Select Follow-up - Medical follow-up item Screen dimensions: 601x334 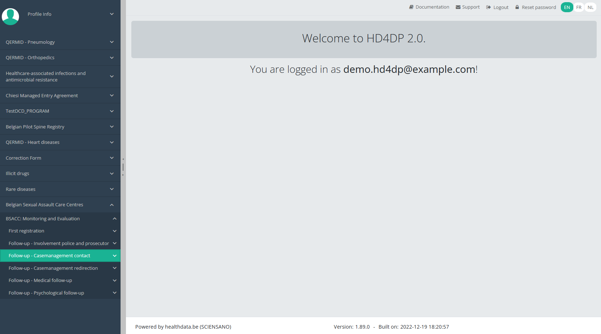[40, 281]
